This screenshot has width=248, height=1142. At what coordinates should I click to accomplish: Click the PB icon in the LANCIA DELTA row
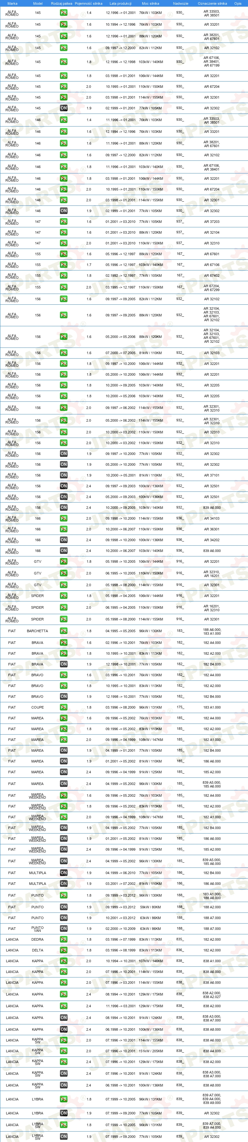[63, 950]
